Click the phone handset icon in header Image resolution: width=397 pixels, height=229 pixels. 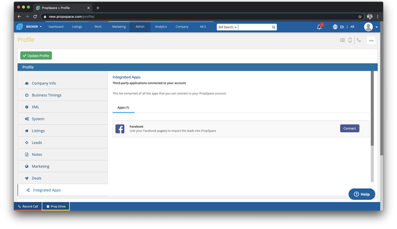pos(359,40)
